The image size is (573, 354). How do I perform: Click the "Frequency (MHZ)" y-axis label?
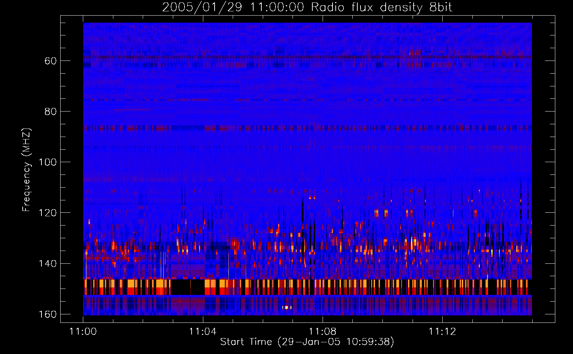[27, 170]
